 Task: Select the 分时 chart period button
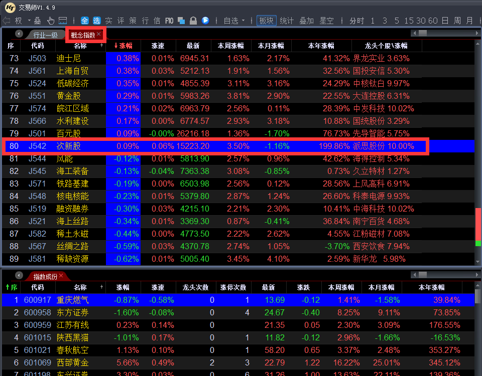(356, 21)
